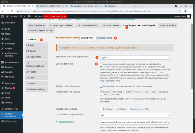
Task: Enable the visitor cookie checkbox
Action: (x=102, y=64)
